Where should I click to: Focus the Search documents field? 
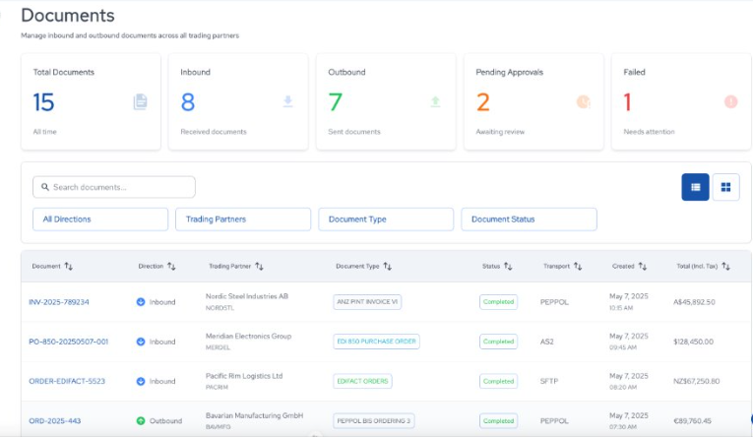click(x=114, y=187)
